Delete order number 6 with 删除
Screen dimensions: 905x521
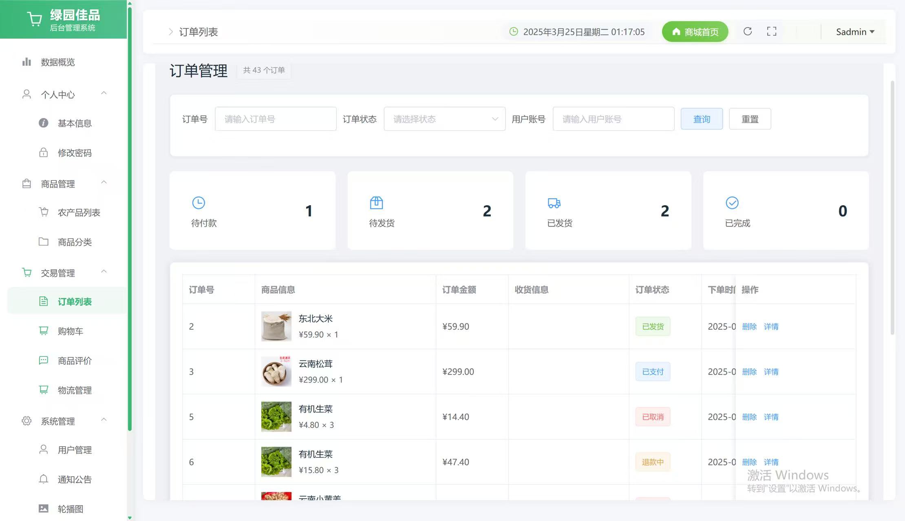click(749, 462)
